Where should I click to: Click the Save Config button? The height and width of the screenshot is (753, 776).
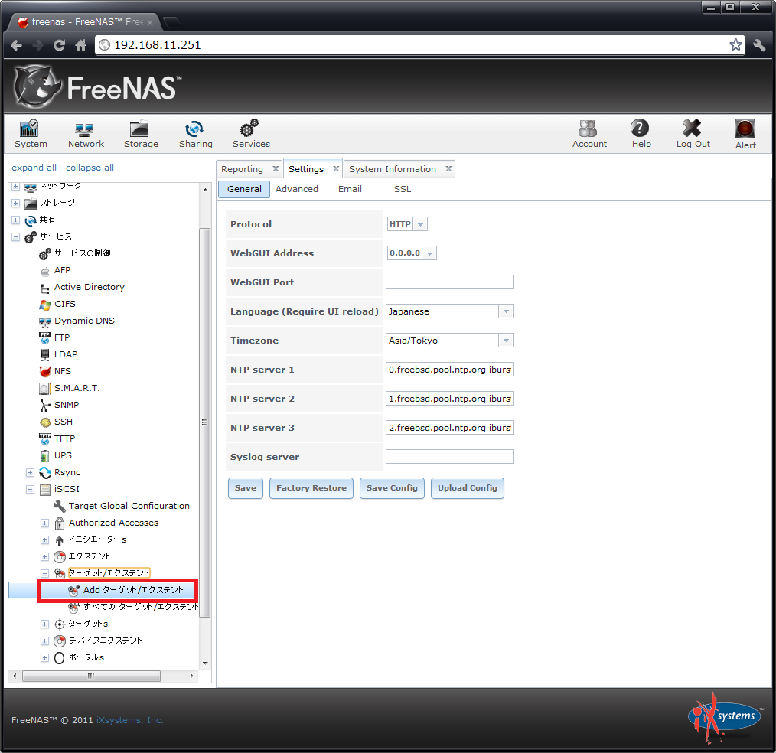[x=392, y=488]
